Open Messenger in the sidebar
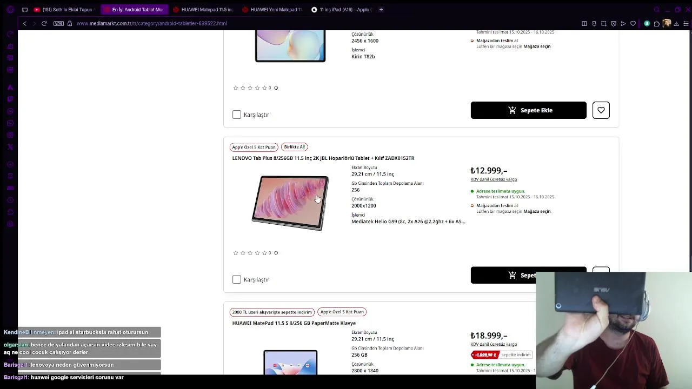Screen dimensions: 692x389 click(x=10, y=111)
